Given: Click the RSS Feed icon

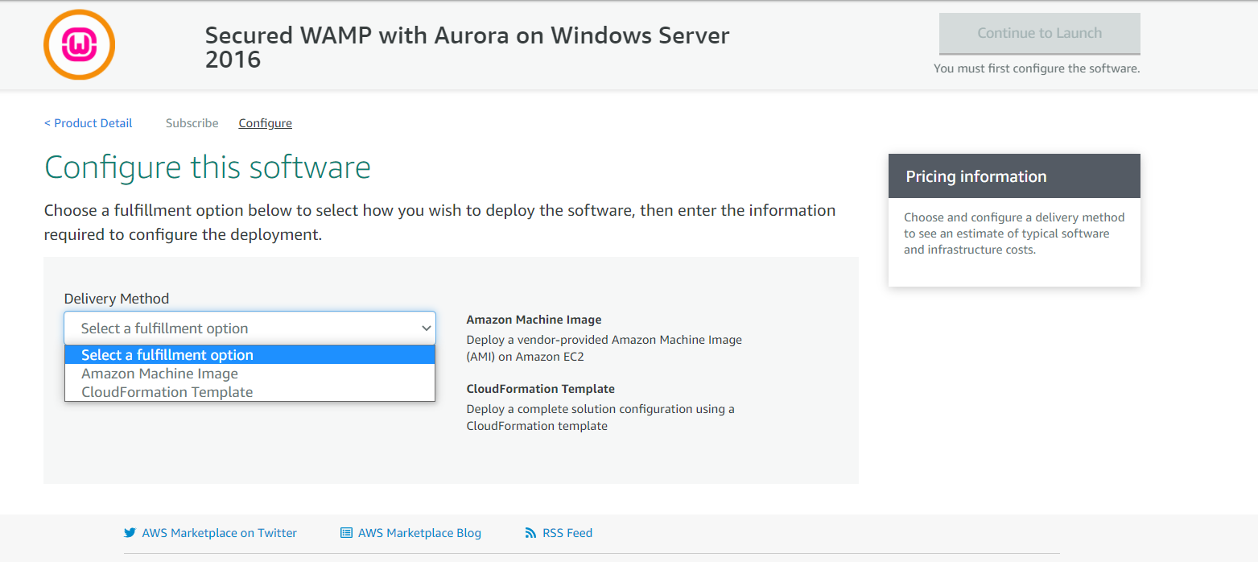Looking at the screenshot, I should coord(530,533).
